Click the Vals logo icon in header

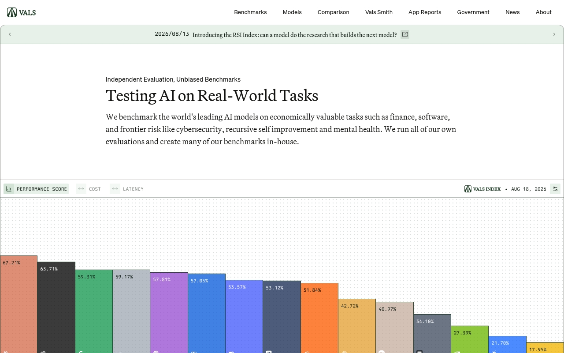coord(12,12)
